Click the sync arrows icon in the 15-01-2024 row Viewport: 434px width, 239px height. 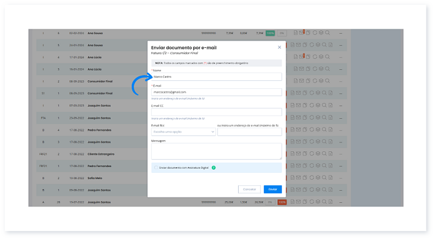click(314, 69)
